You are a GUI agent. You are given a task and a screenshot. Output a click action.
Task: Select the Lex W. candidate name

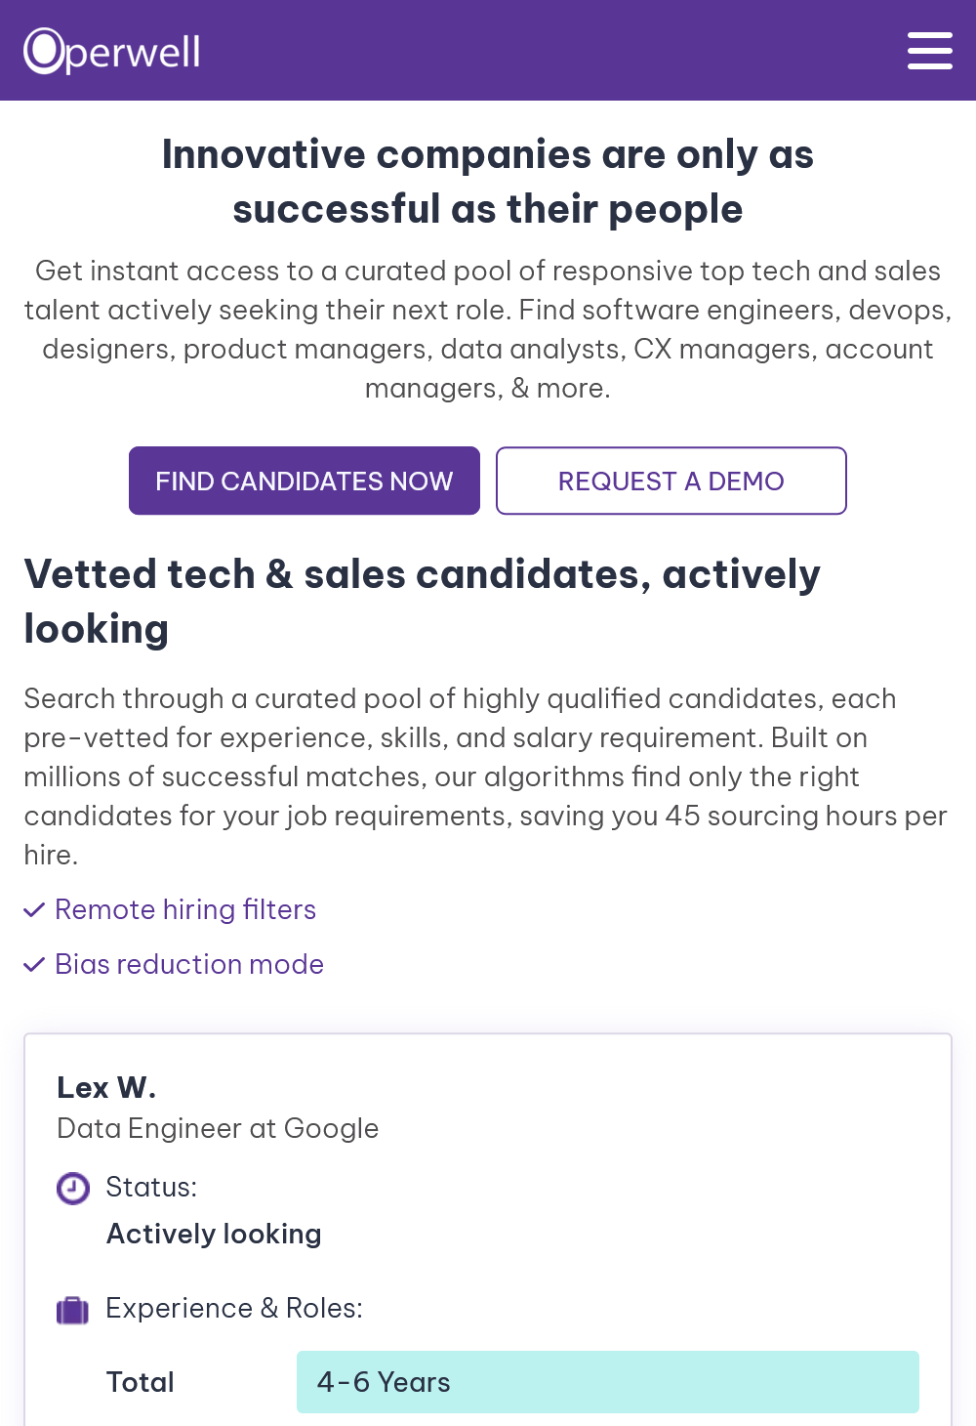point(106,1087)
